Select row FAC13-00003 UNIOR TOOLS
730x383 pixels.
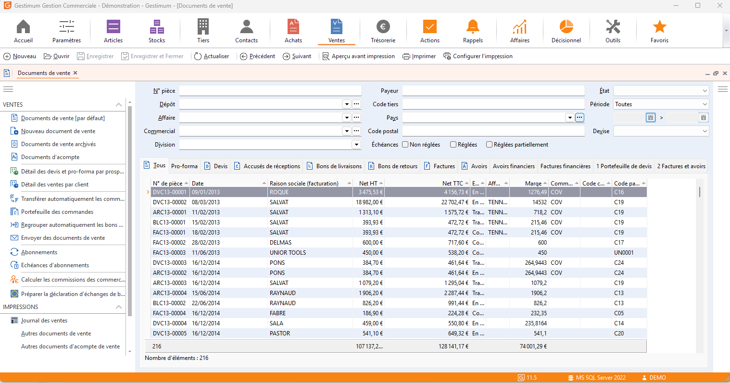coord(399,253)
